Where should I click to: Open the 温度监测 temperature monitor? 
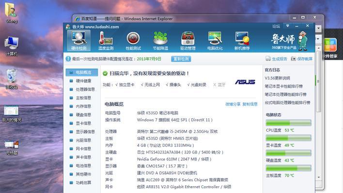point(106,41)
